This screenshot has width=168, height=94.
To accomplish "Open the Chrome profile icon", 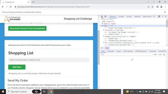I will [x=161, y=7].
